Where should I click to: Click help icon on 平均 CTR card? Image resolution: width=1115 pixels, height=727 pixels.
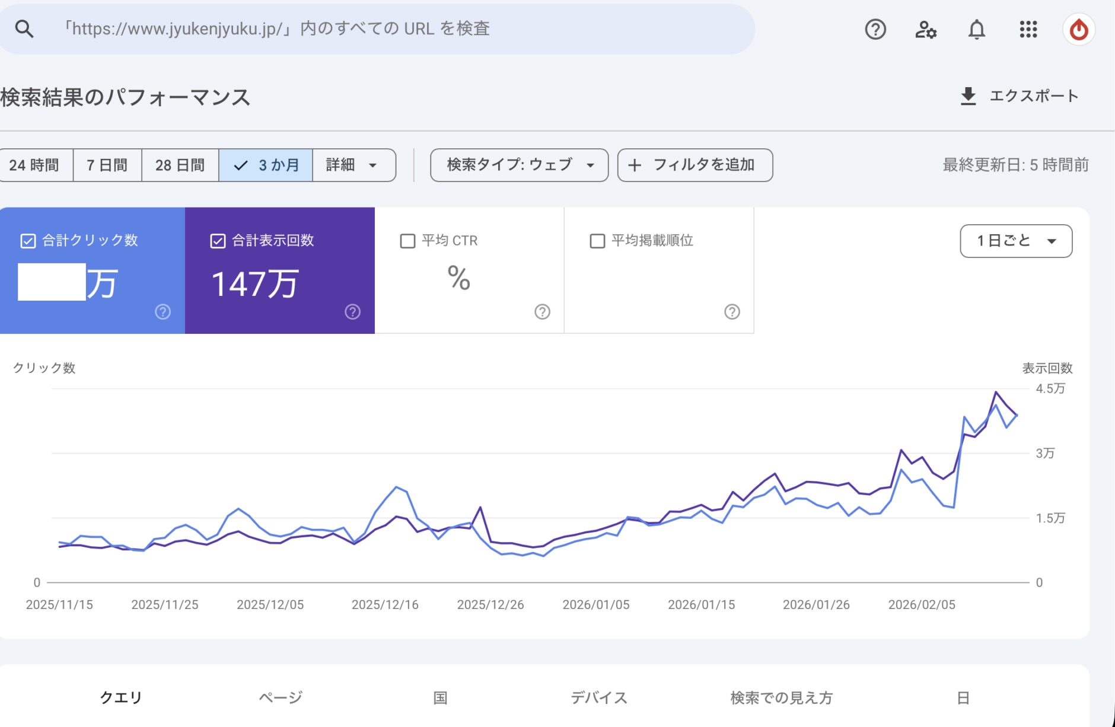[x=542, y=312]
